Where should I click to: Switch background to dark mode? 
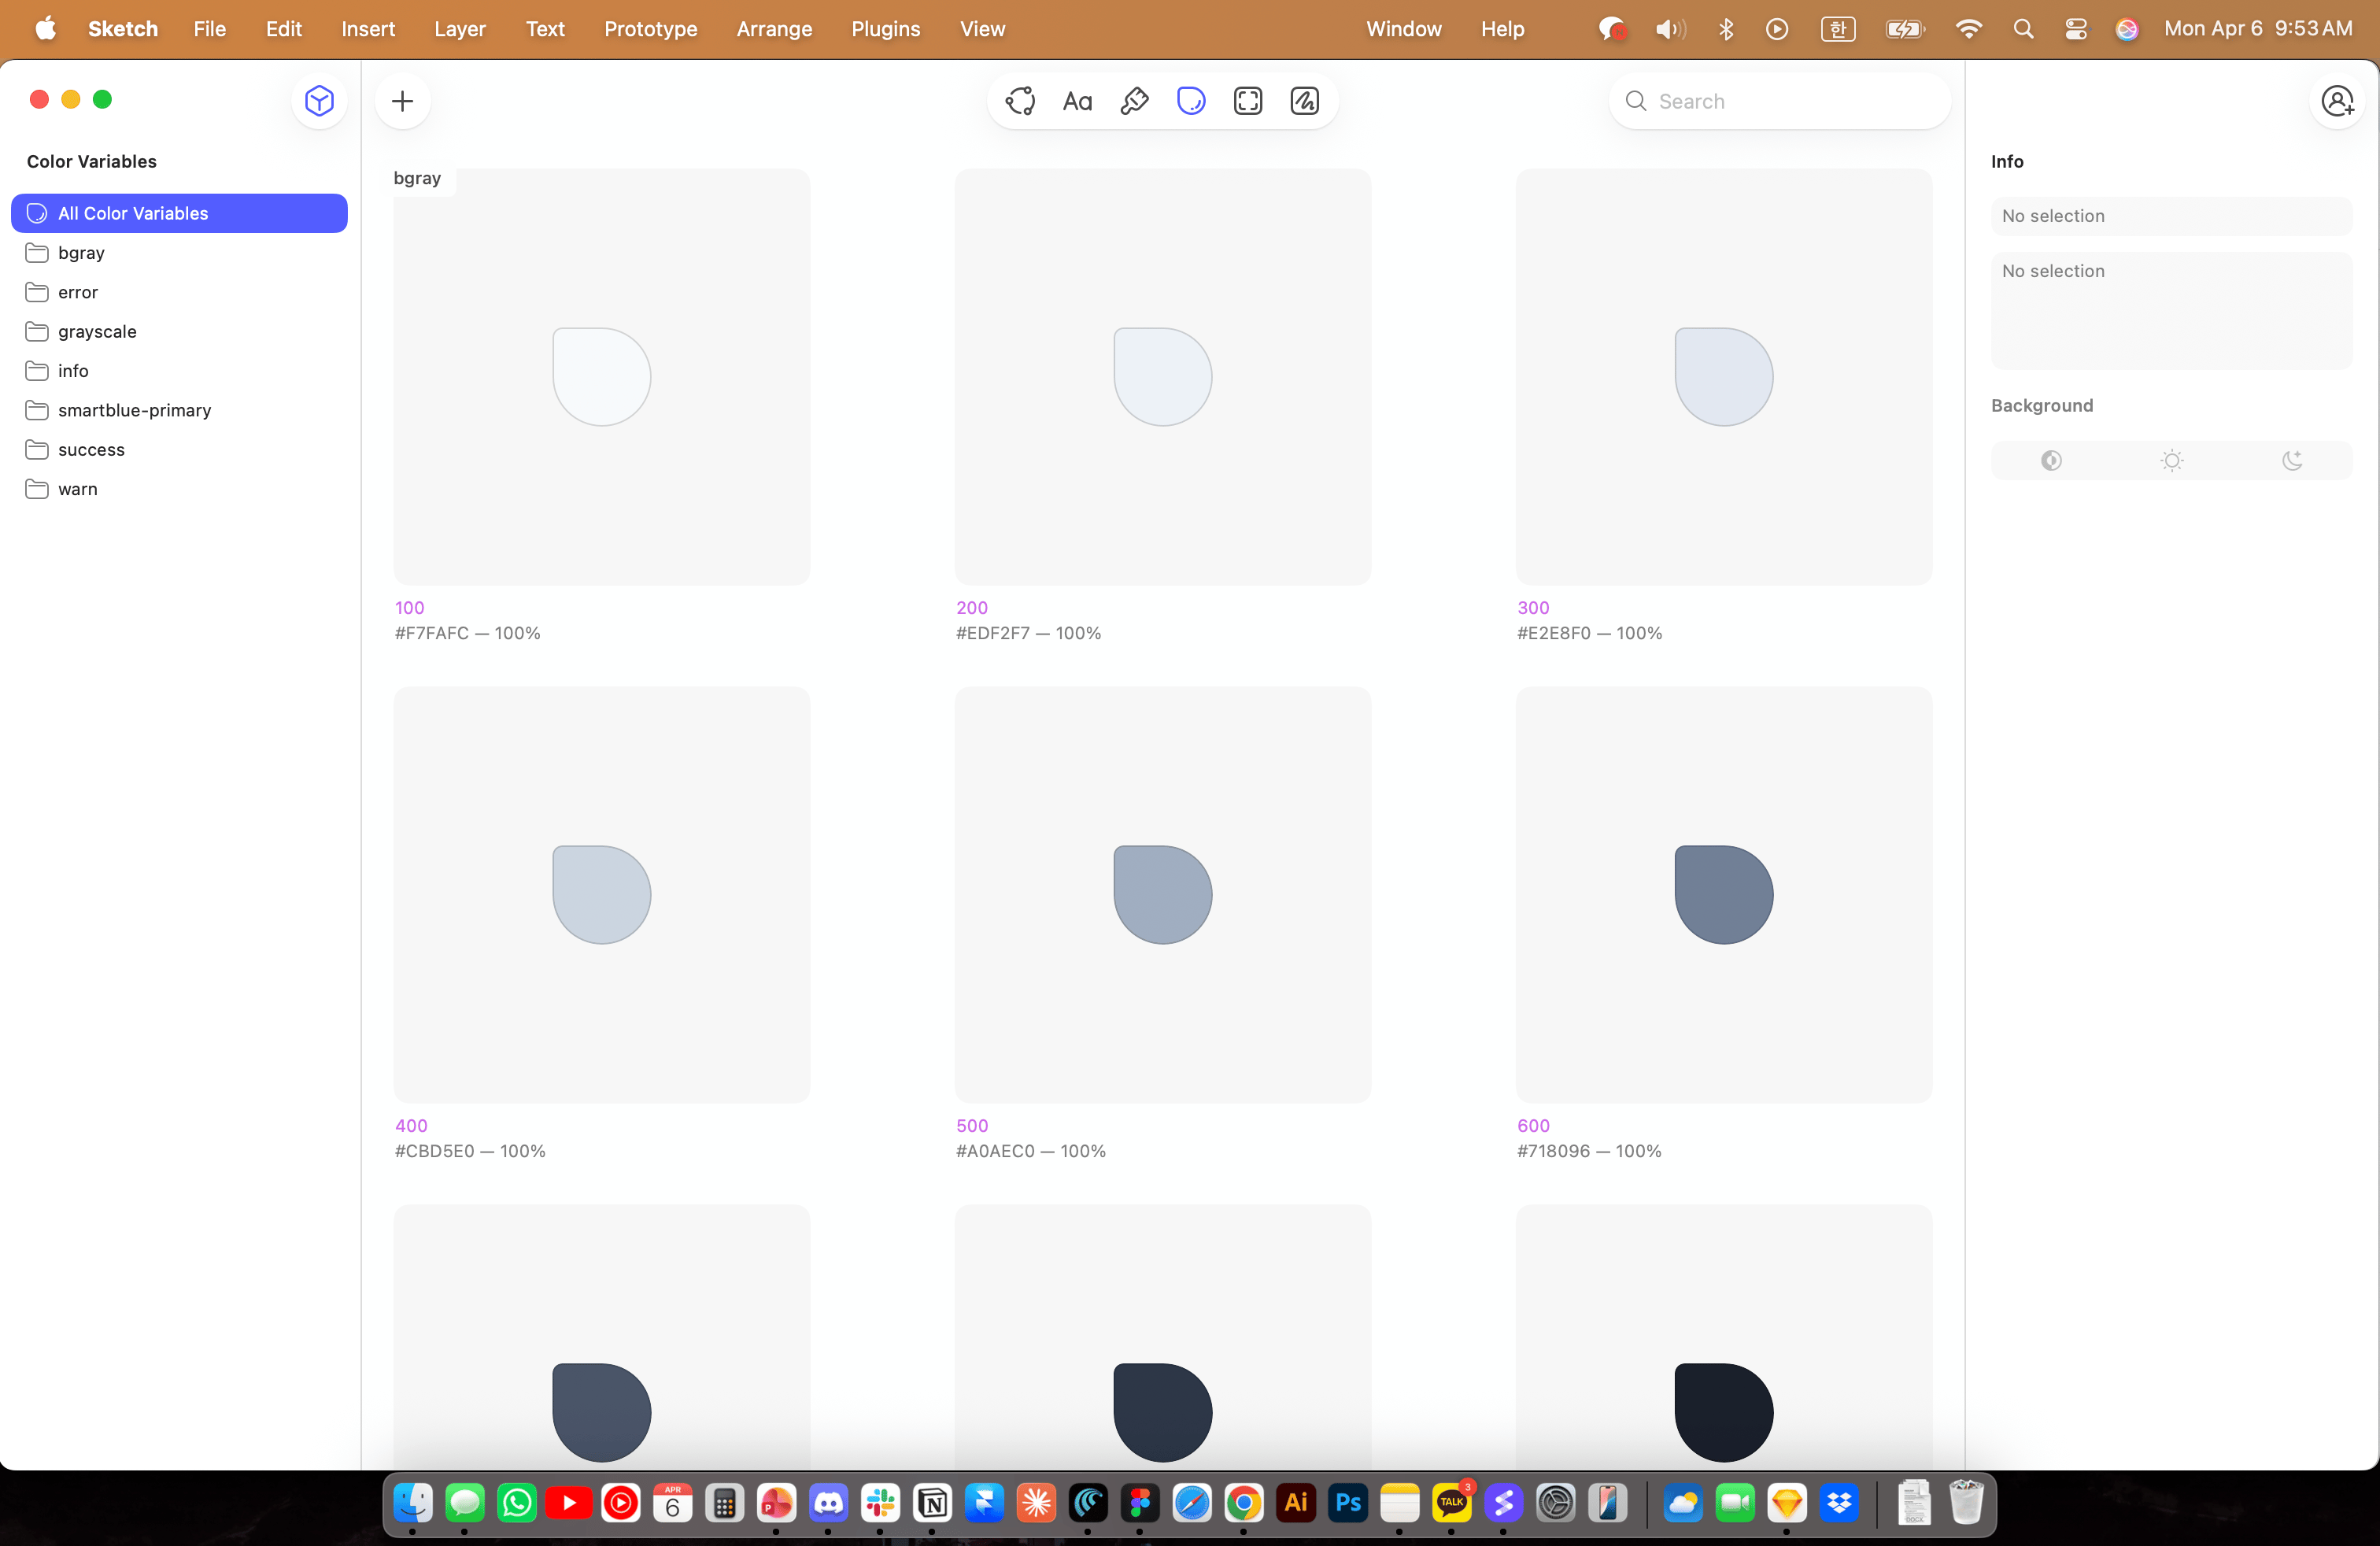coord(2292,460)
